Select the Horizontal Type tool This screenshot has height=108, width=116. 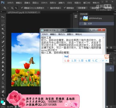pyautogui.click(x=3, y=79)
